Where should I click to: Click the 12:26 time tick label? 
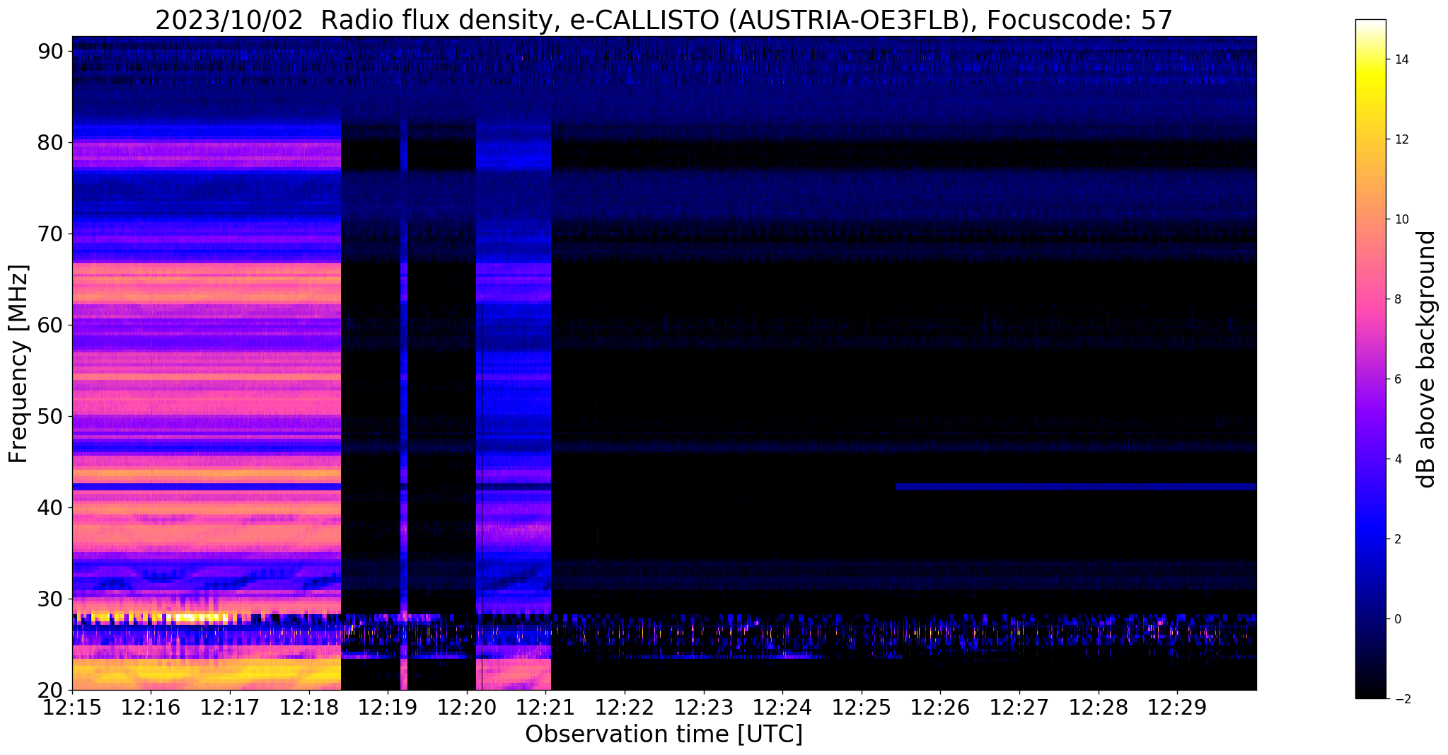pos(940,707)
